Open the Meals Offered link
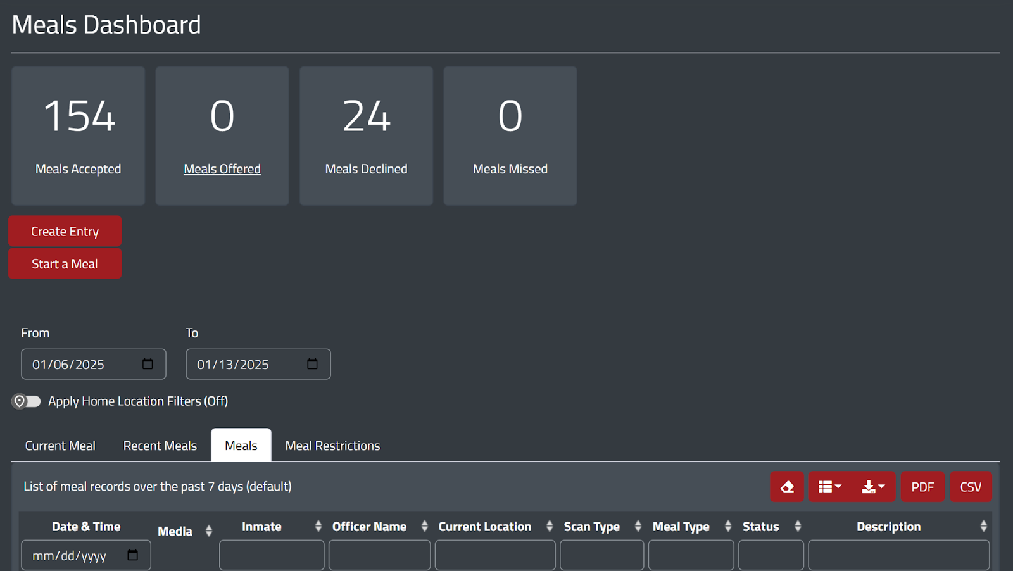1013x571 pixels. point(222,169)
